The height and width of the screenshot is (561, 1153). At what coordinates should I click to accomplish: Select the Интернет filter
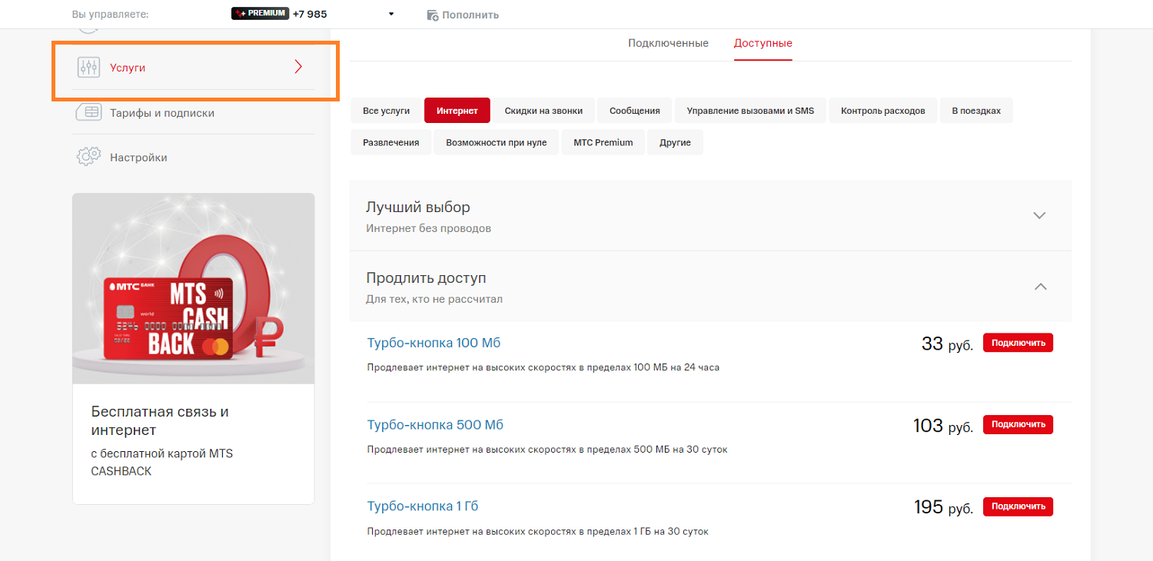[x=457, y=111]
